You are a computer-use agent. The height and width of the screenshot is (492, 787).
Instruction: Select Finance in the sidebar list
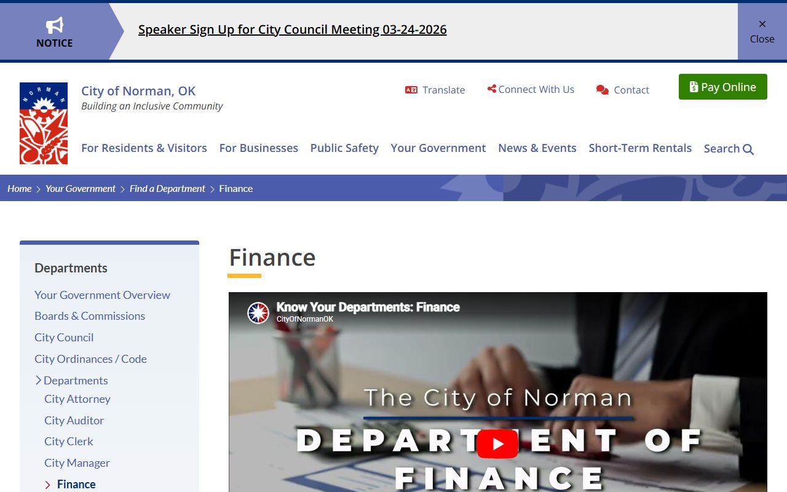tap(76, 484)
